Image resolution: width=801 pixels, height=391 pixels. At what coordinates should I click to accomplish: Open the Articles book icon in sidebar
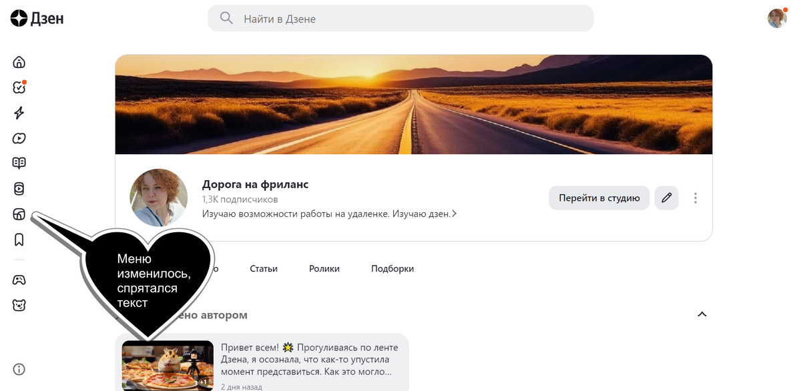pos(19,163)
